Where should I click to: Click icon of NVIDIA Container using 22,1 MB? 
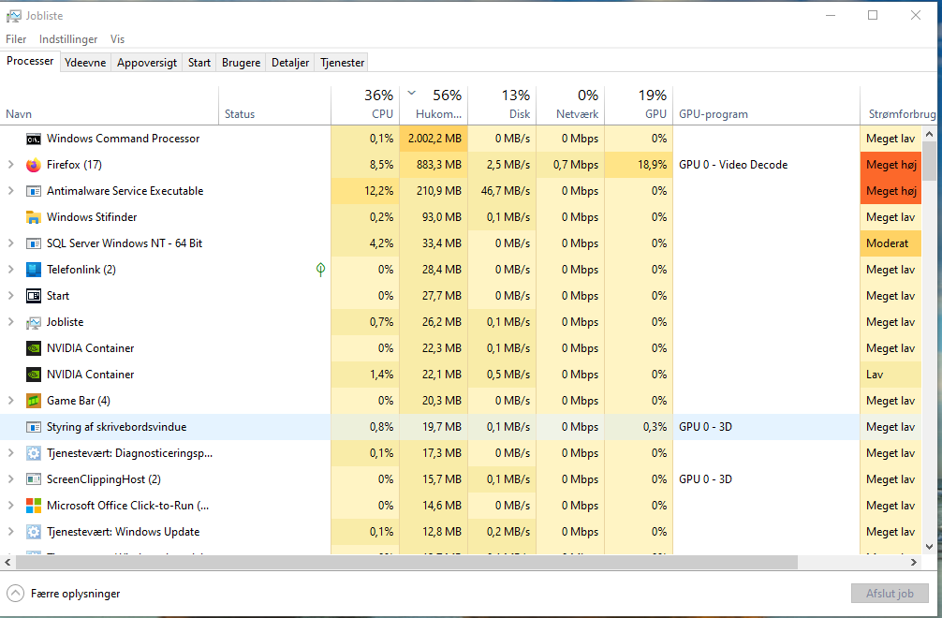34,375
